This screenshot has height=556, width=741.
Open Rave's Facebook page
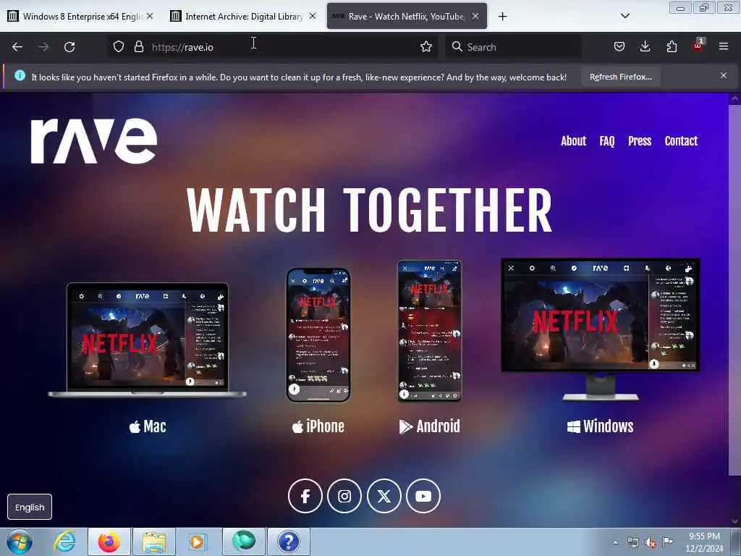tap(305, 496)
